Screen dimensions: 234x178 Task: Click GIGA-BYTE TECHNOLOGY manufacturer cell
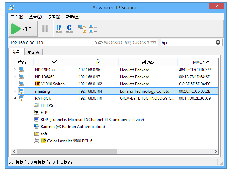(147, 98)
